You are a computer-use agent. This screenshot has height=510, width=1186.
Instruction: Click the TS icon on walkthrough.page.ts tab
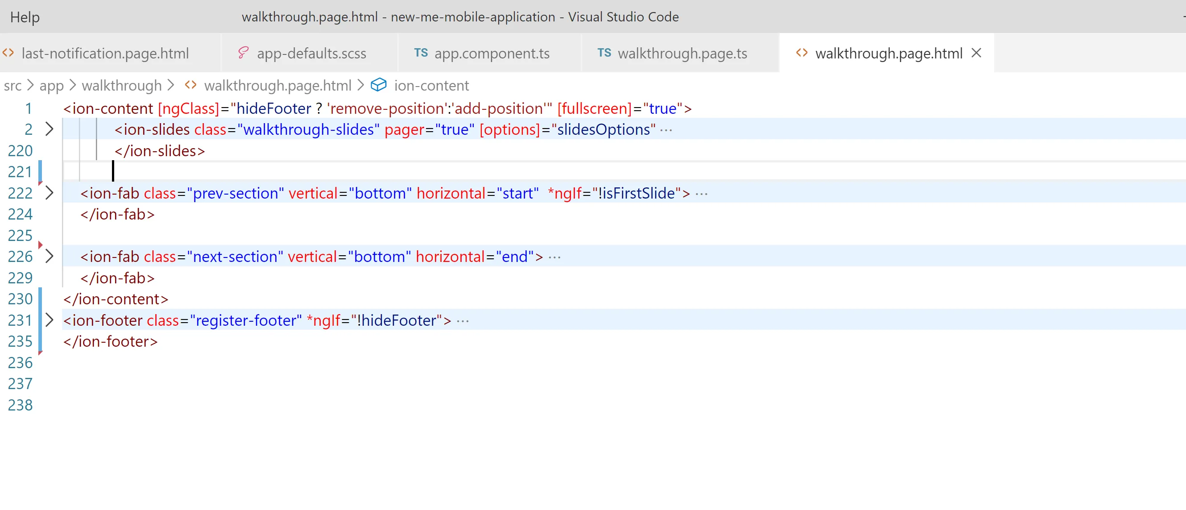(x=603, y=53)
